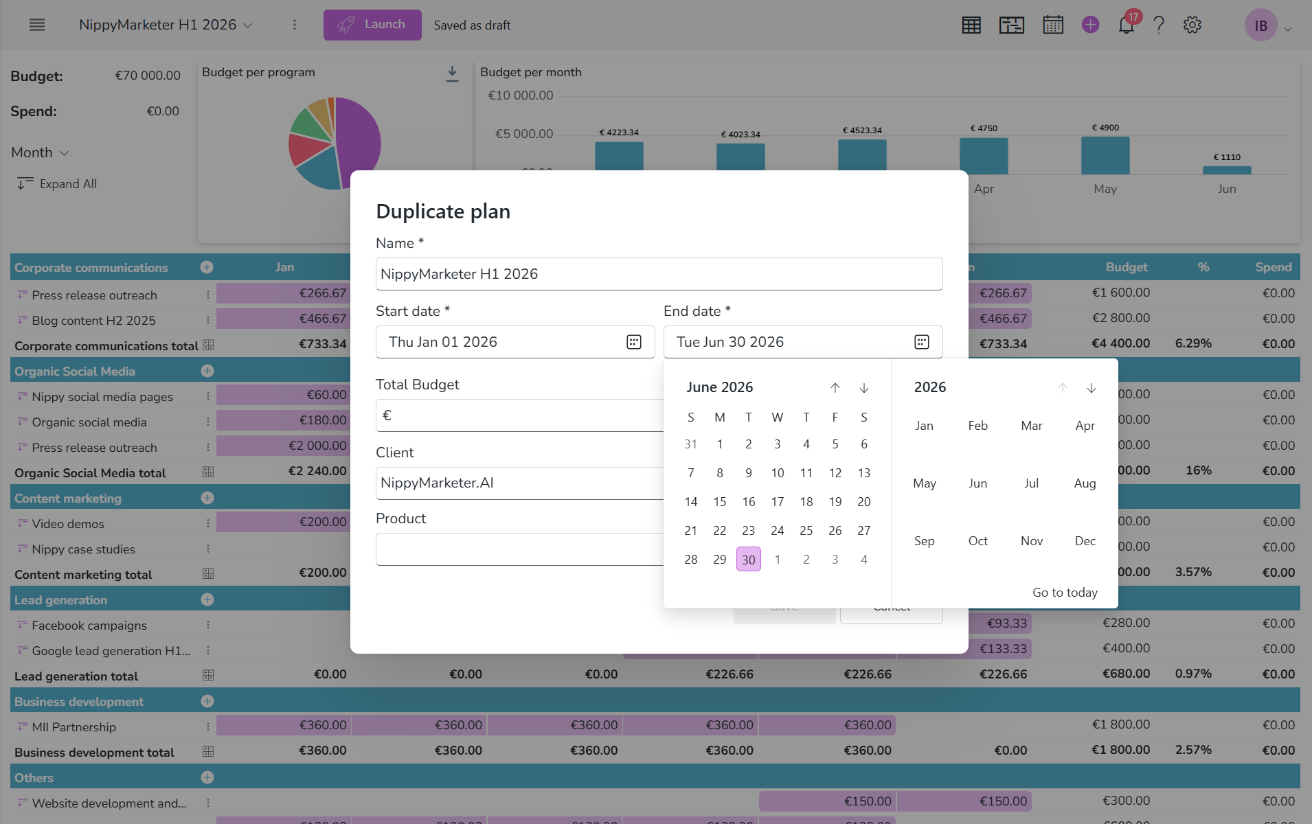Open the Month period dropdown

[x=40, y=152]
